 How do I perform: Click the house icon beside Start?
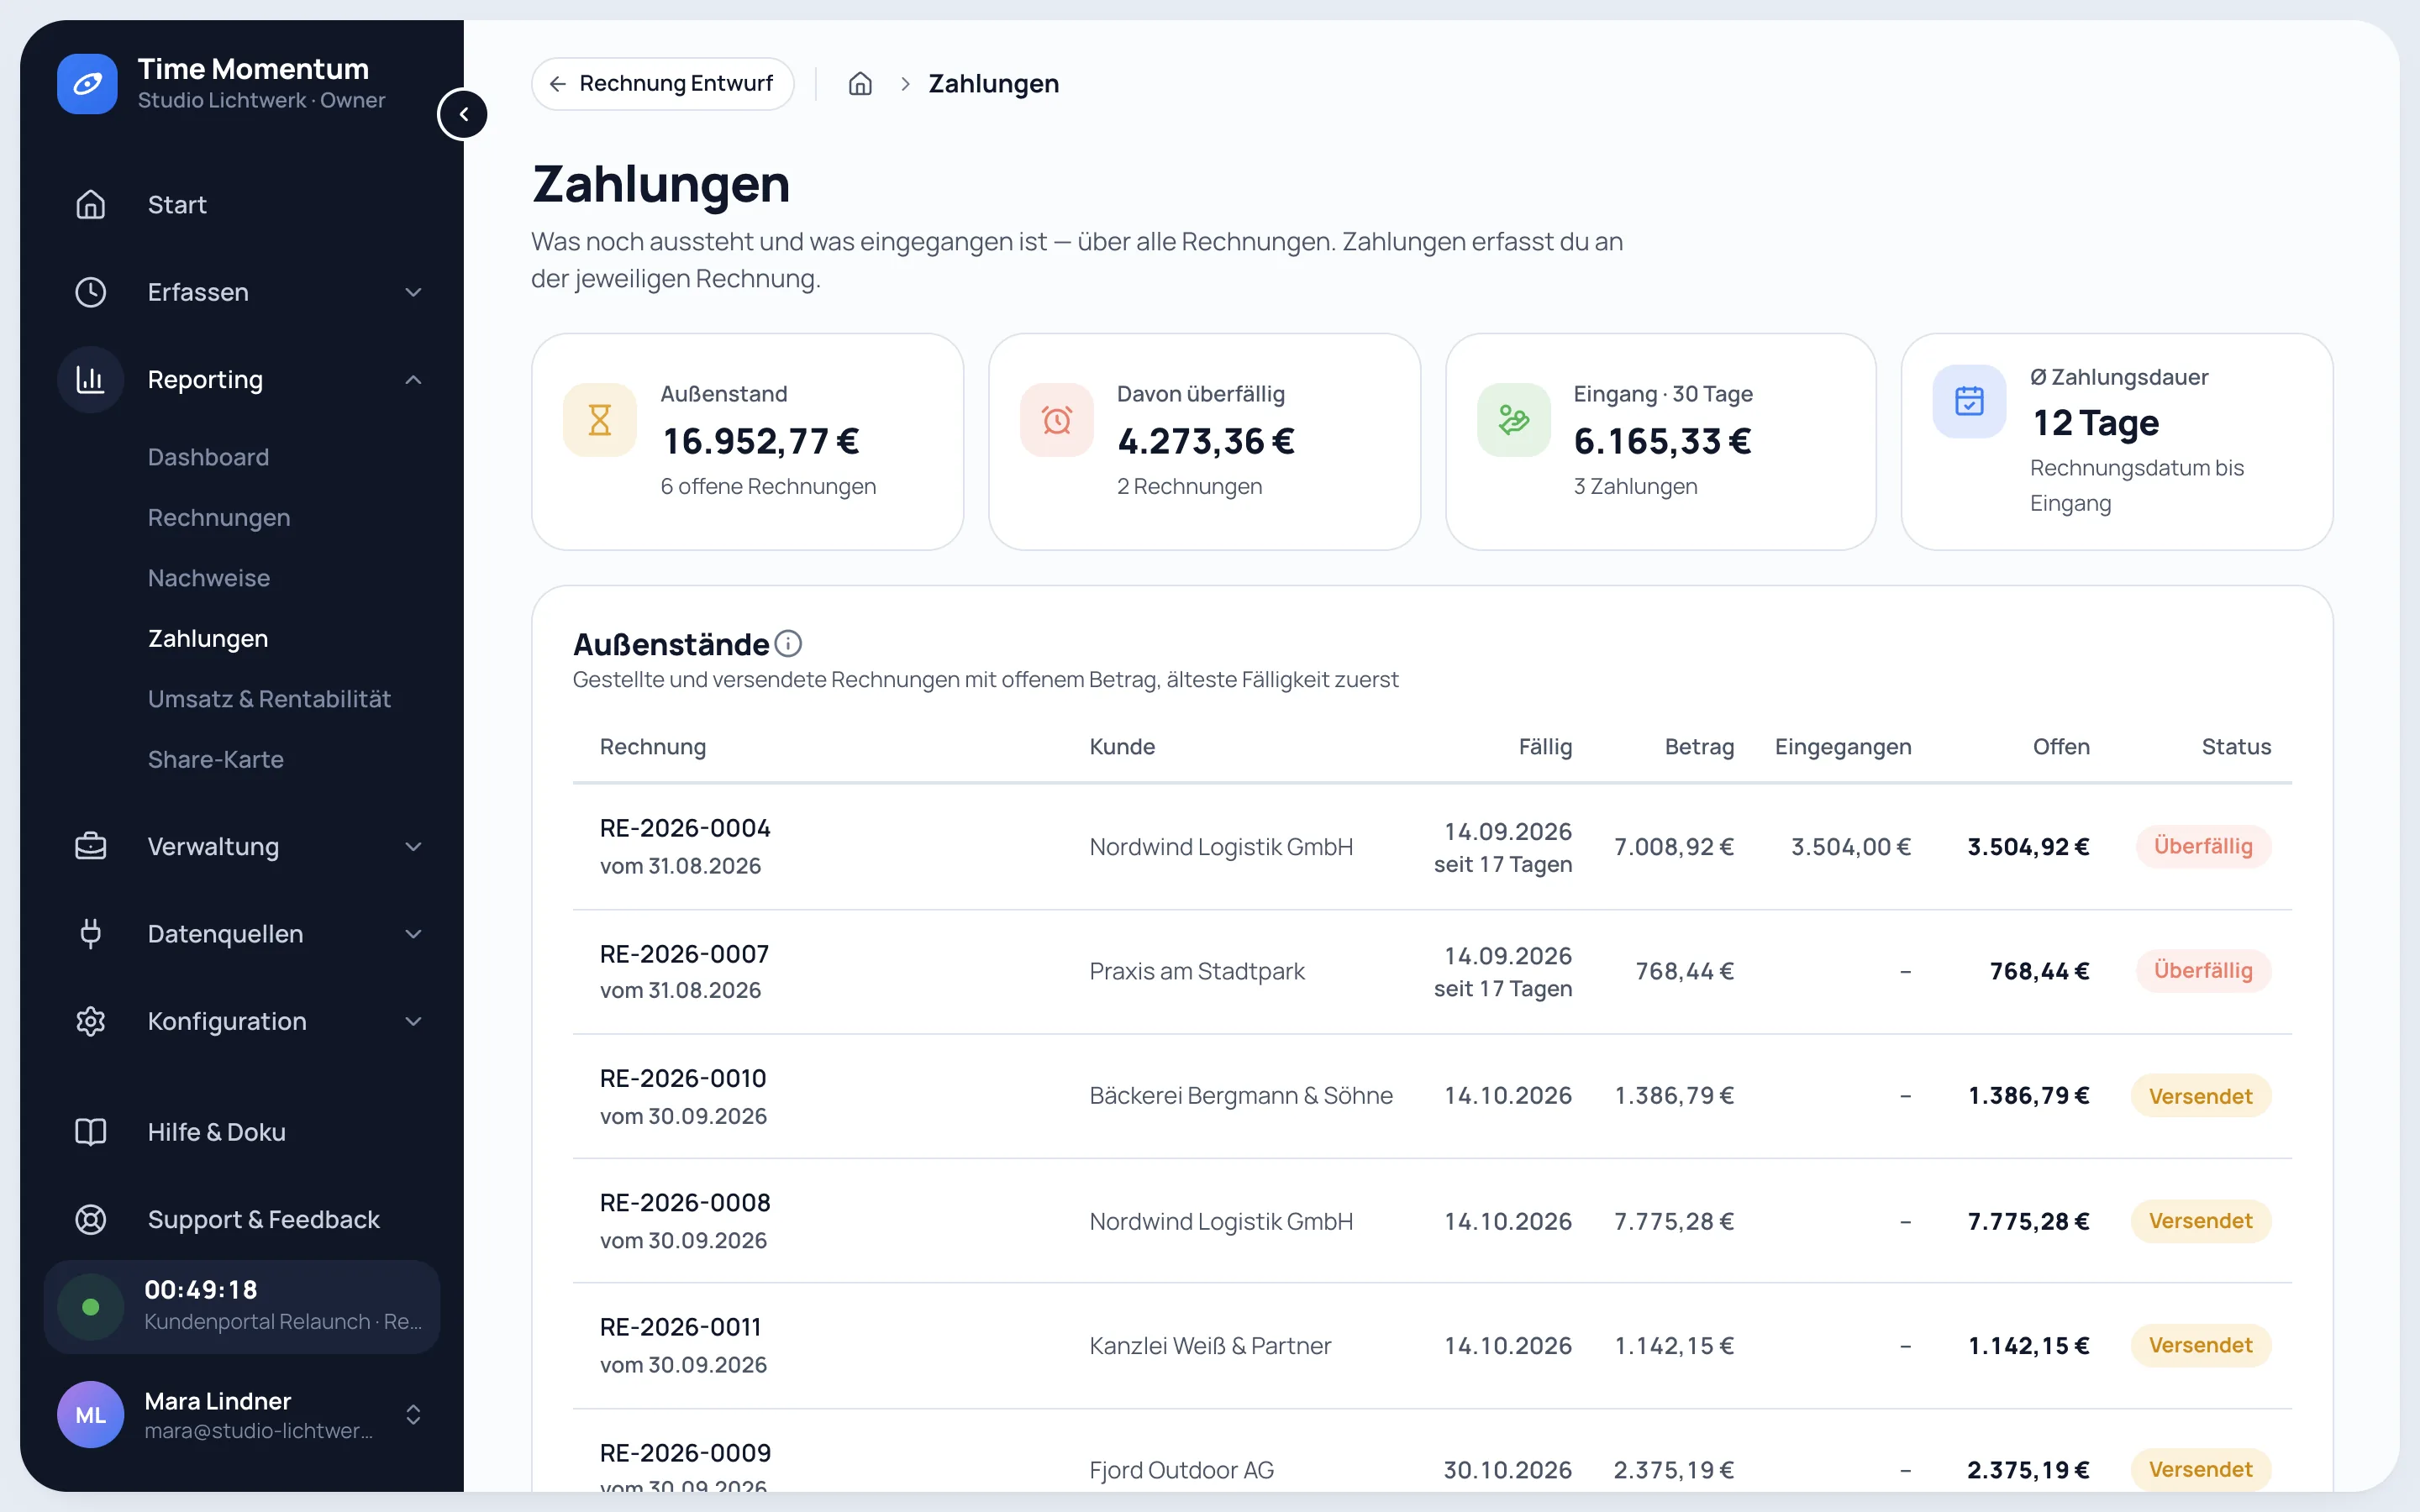(x=91, y=204)
